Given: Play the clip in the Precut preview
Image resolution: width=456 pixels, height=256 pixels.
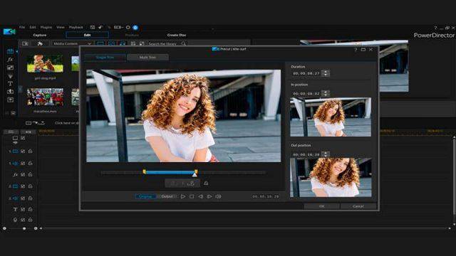Looking at the screenshot, I should pyautogui.click(x=183, y=196).
